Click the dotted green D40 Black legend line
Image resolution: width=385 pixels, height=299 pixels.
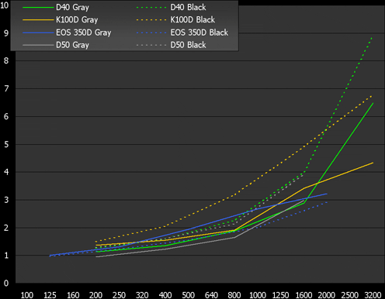[x=151, y=7]
